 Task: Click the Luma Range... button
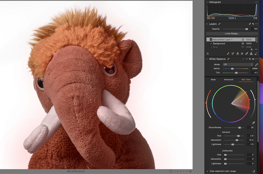[232, 34]
